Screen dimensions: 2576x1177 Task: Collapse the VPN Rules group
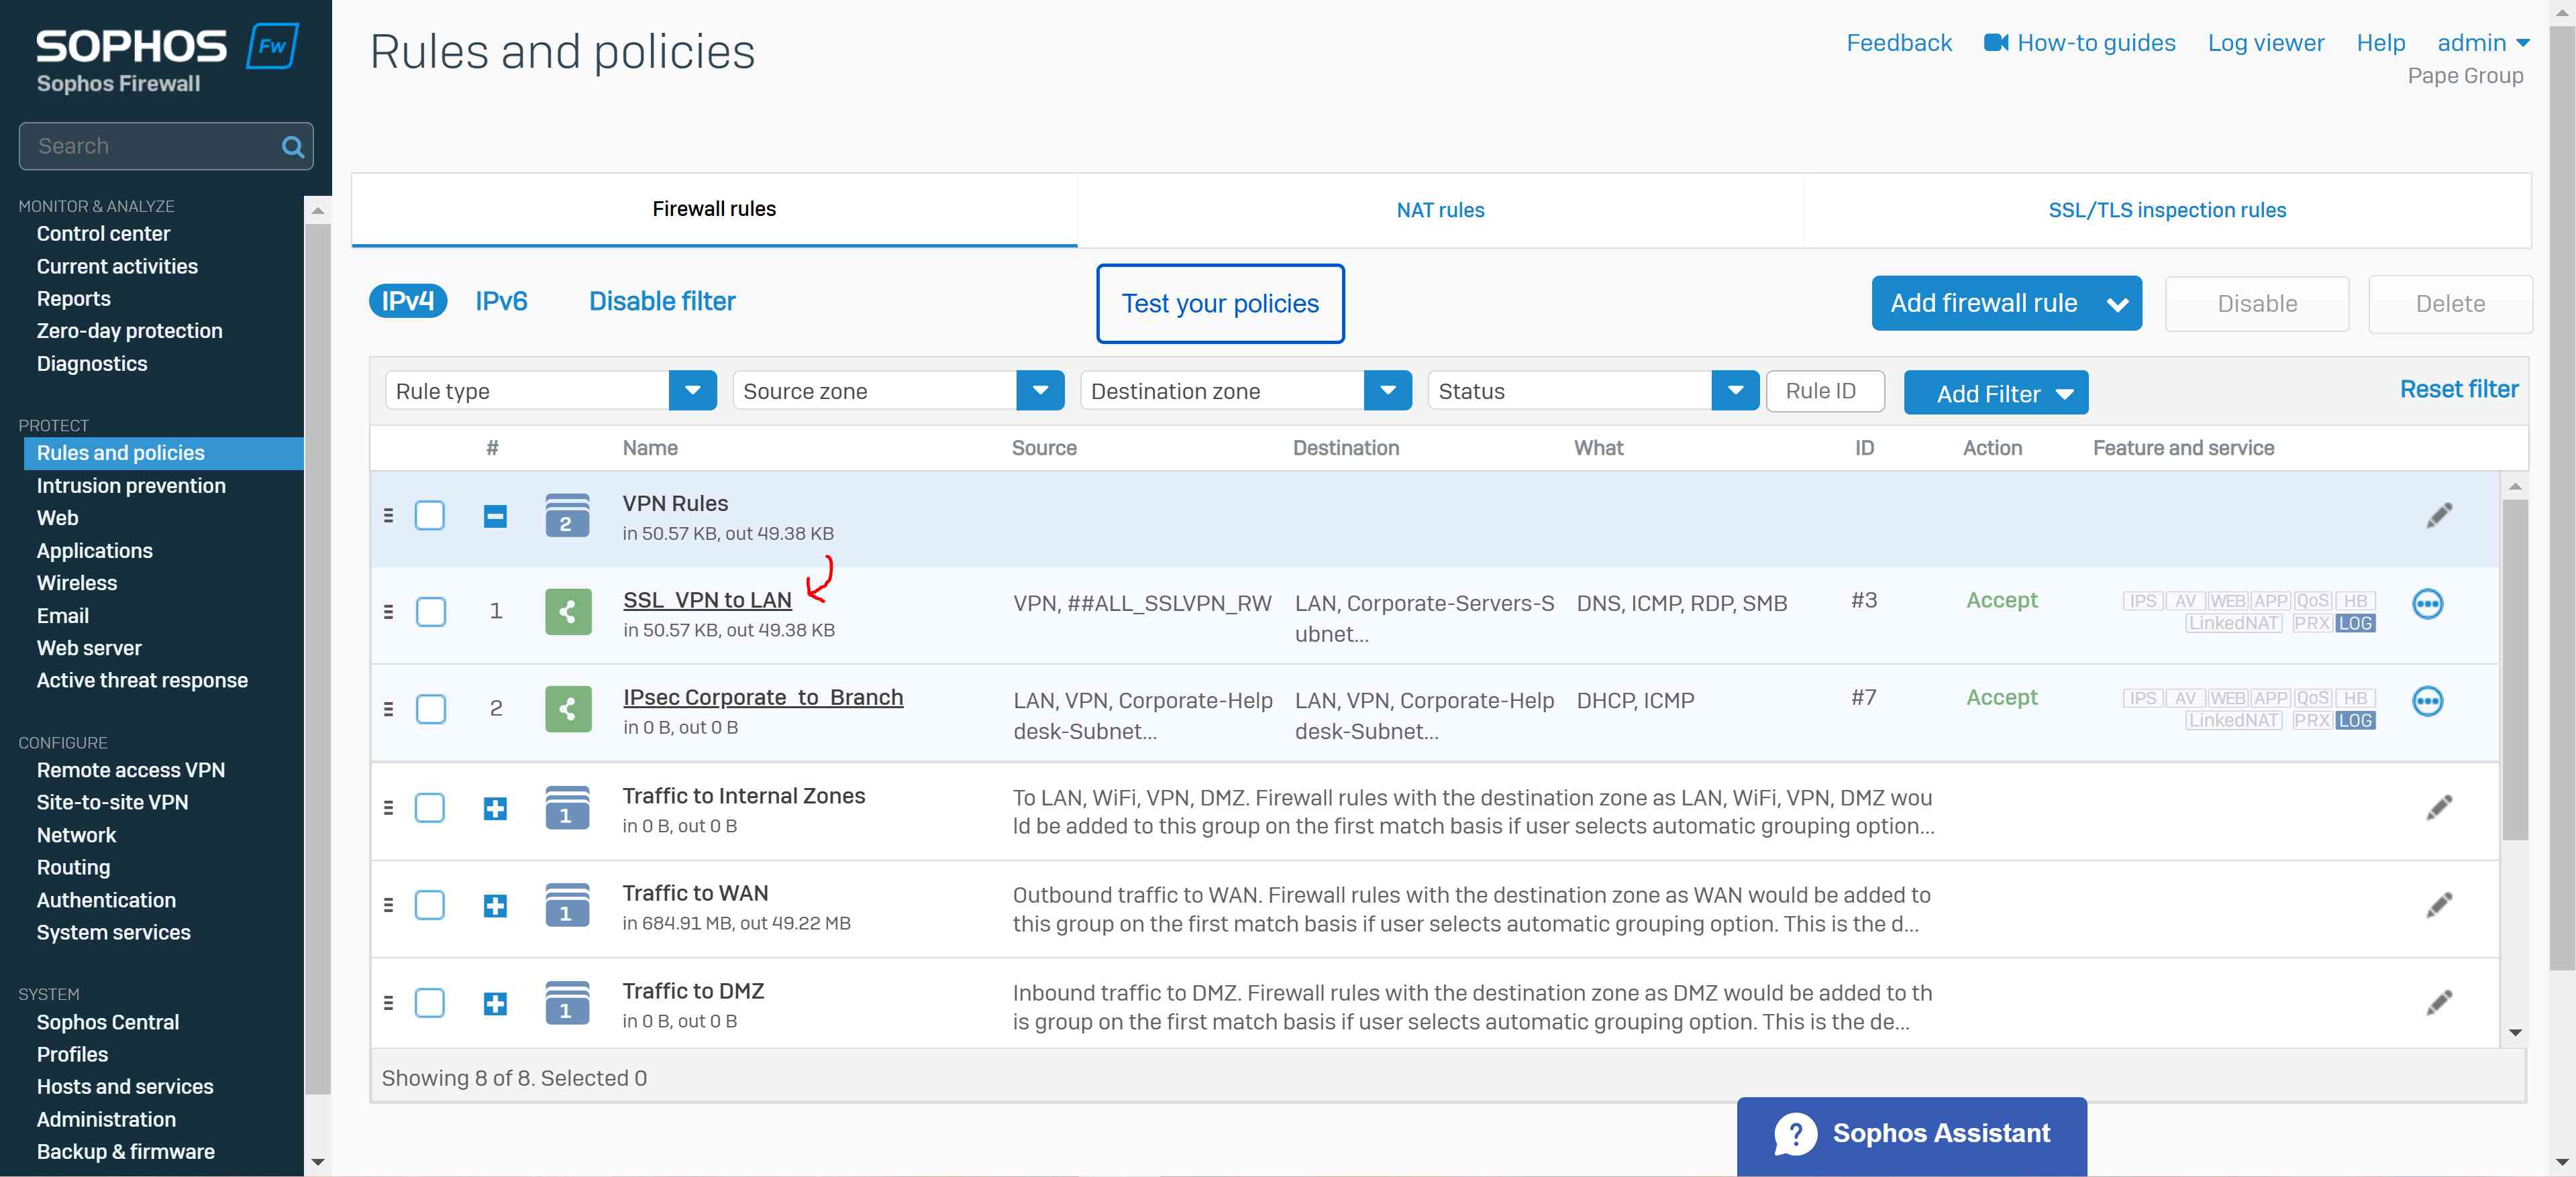[495, 516]
